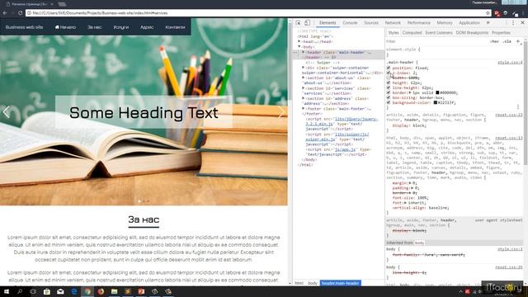Select the body breadcrumb in DevTools

(312, 283)
